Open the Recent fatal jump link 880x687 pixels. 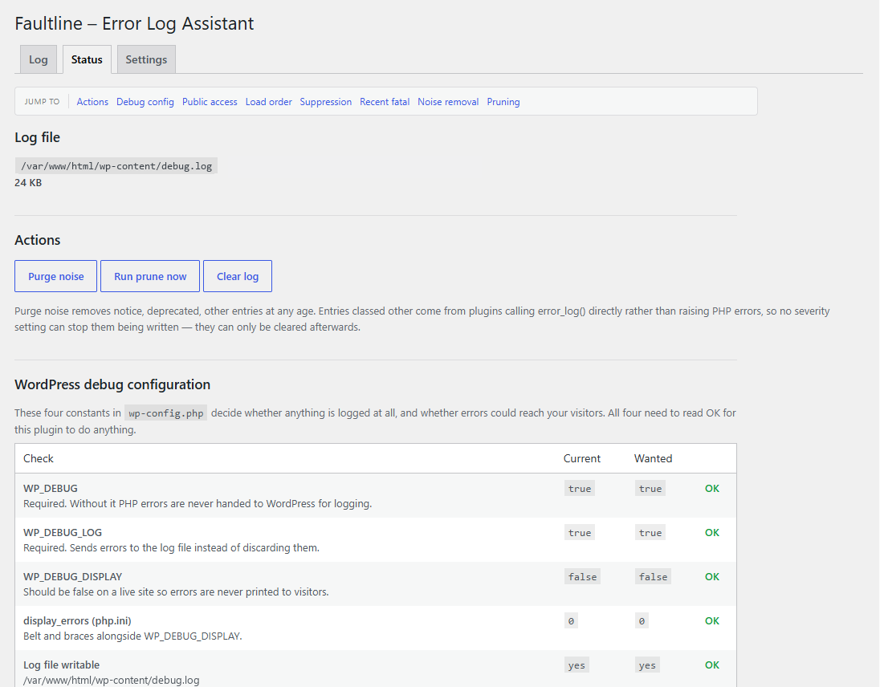tap(385, 101)
